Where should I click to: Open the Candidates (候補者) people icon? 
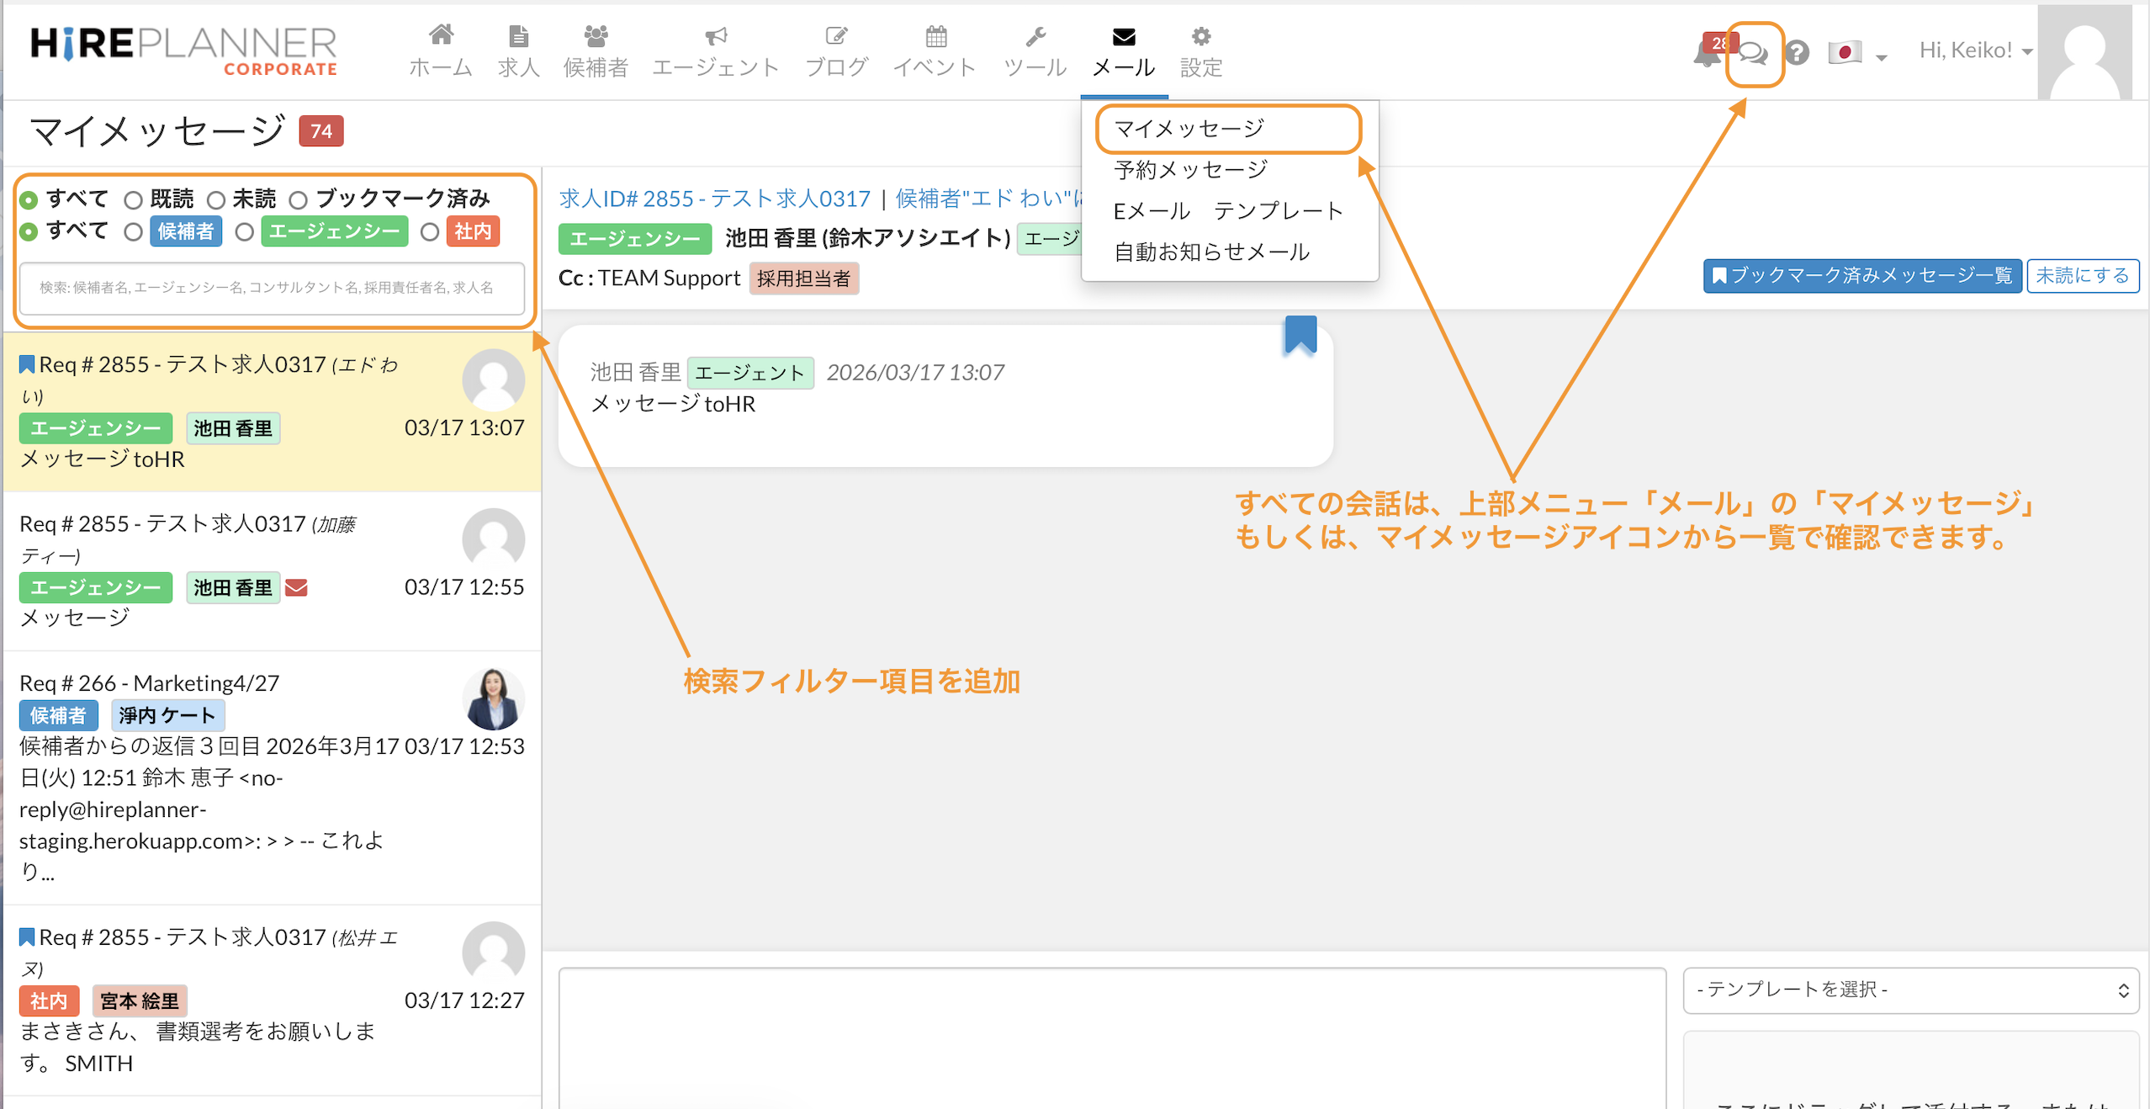click(x=596, y=36)
